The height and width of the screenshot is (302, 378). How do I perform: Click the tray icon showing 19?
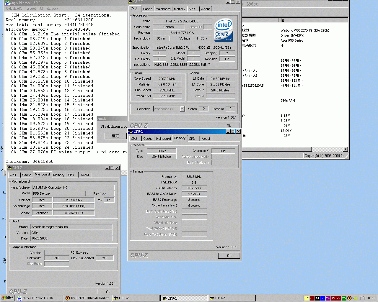click(x=333, y=298)
